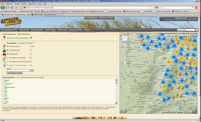Click down arrow of results list scrollbar
Screen dimensions: 201x122
point(116,103)
